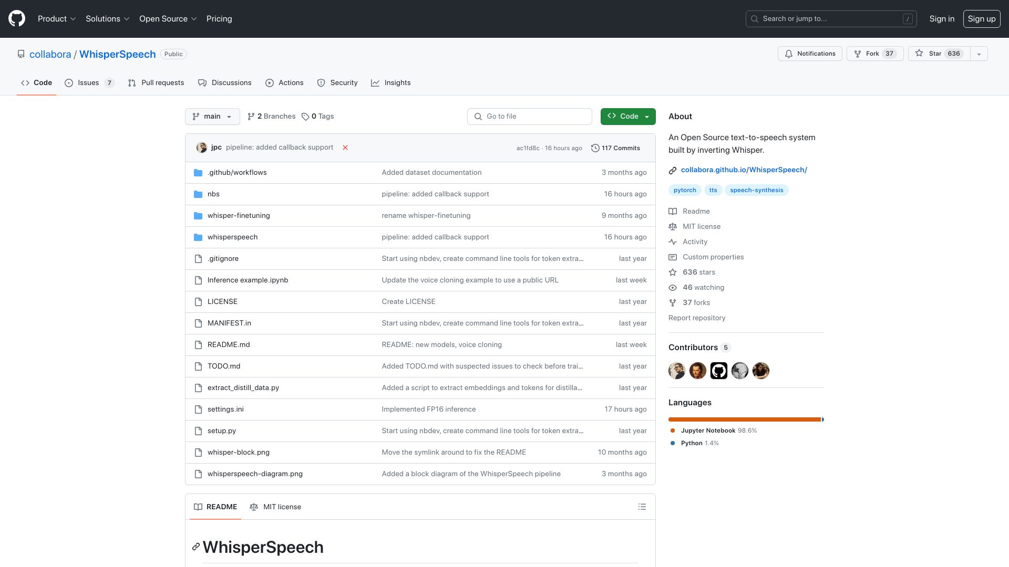The width and height of the screenshot is (1009, 567).
Task: Open the Inference example.ipynb file
Action: tap(248, 280)
